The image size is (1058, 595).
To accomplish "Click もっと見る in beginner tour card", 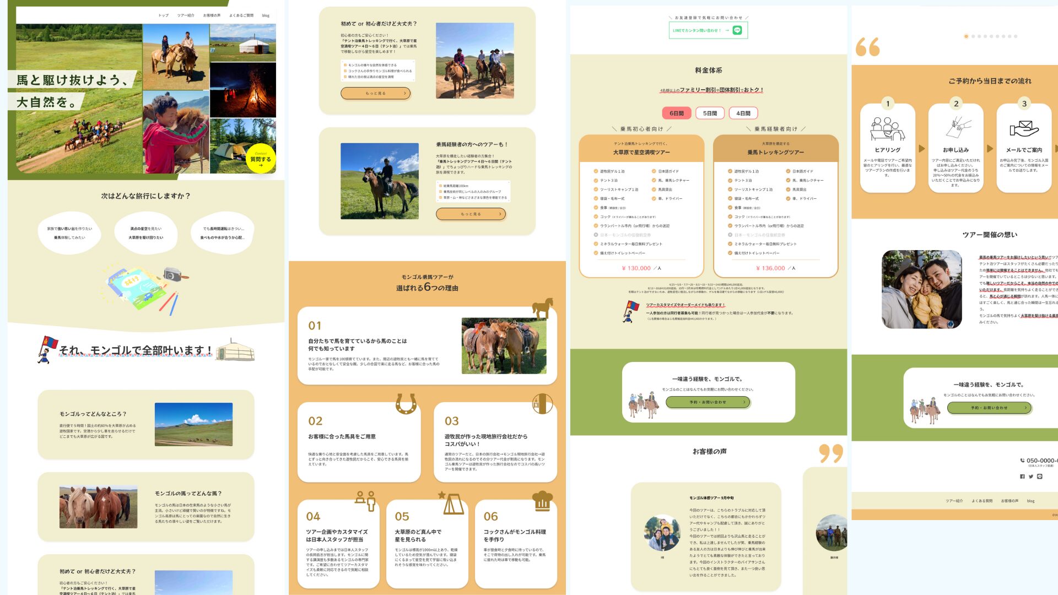I will coord(375,93).
